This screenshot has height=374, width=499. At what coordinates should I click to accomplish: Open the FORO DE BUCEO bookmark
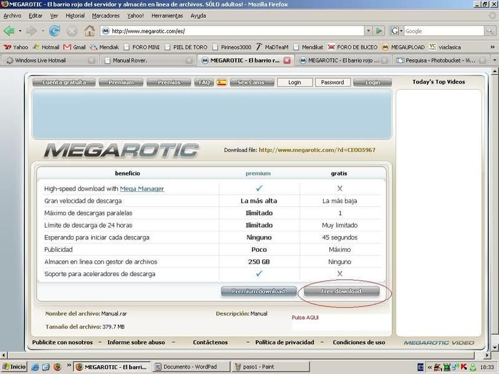coord(352,47)
